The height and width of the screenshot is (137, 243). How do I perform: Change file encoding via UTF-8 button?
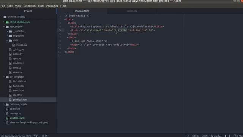coord(195,136)
